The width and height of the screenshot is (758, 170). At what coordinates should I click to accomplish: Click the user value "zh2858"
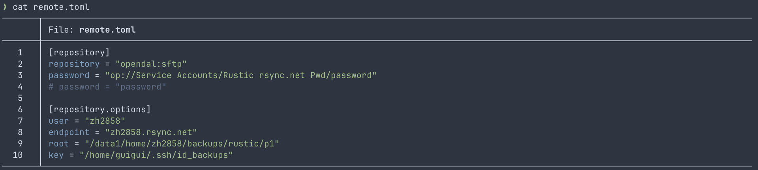[105, 121]
